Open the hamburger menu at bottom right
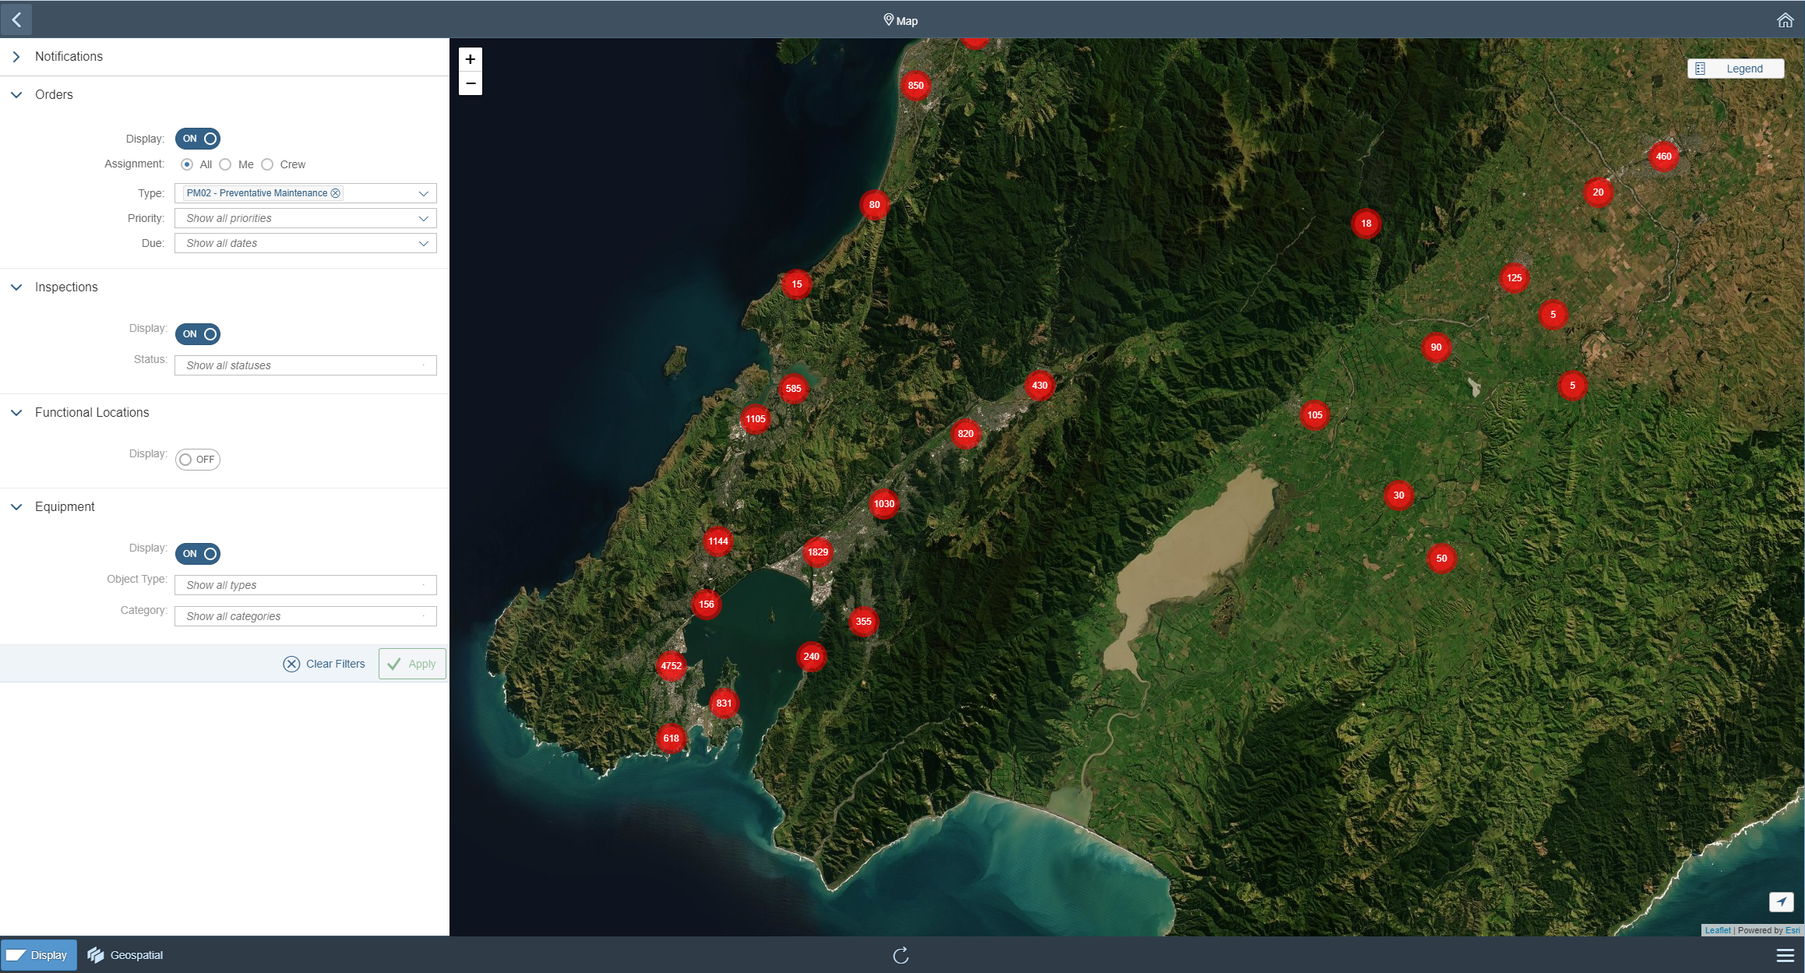 click(x=1785, y=955)
